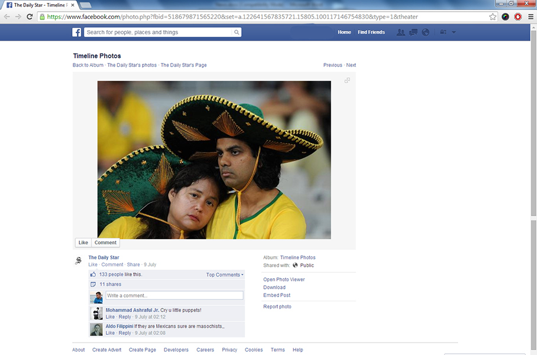Open the notifications globe icon
Image resolution: width=537 pixels, height=355 pixels.
tap(426, 32)
